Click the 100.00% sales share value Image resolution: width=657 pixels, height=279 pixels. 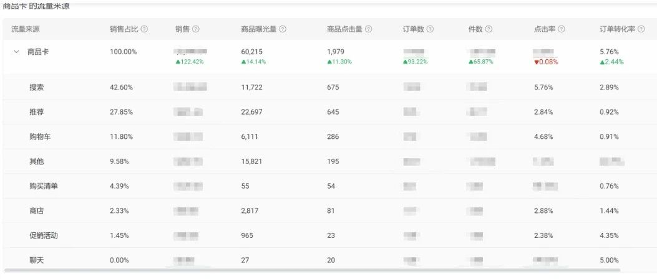123,52
